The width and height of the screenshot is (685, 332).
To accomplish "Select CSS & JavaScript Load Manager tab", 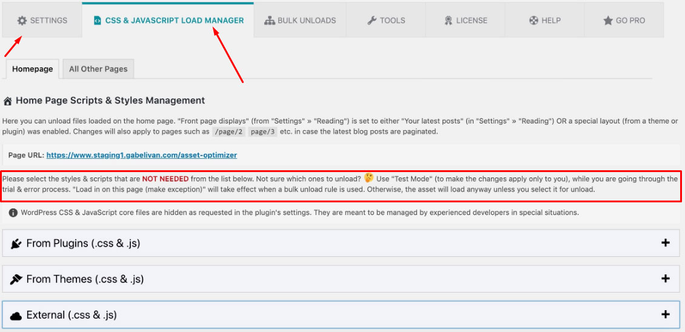I will pyautogui.click(x=168, y=20).
